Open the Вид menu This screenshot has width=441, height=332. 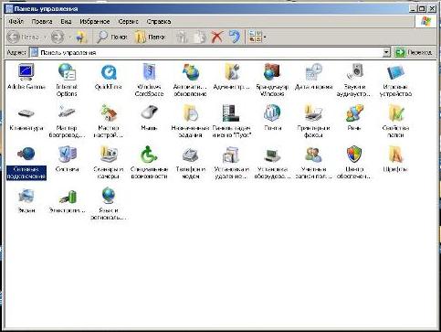[x=66, y=22]
